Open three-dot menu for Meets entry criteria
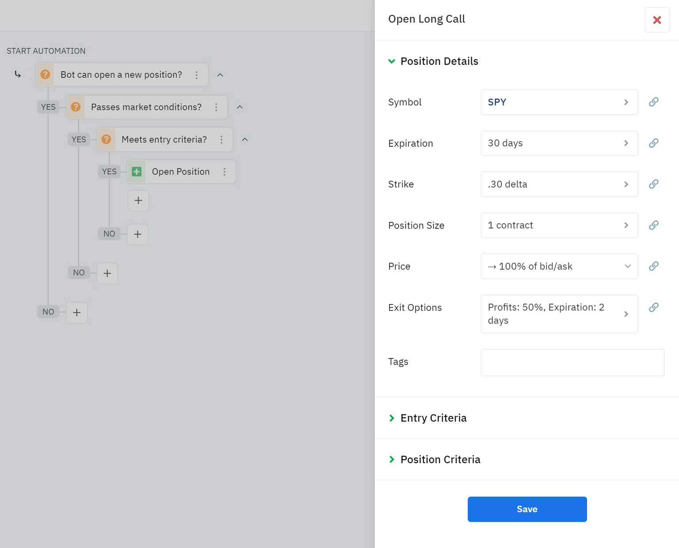 tap(221, 140)
